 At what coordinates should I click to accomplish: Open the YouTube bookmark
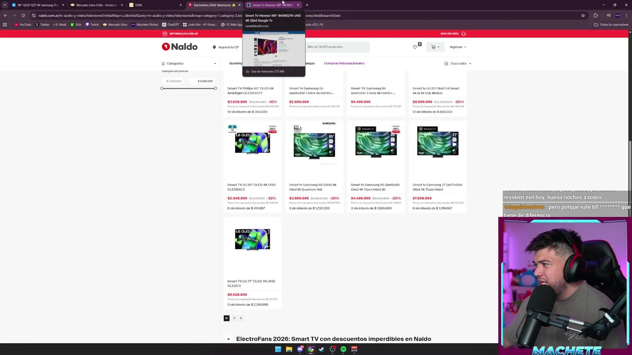23,25
